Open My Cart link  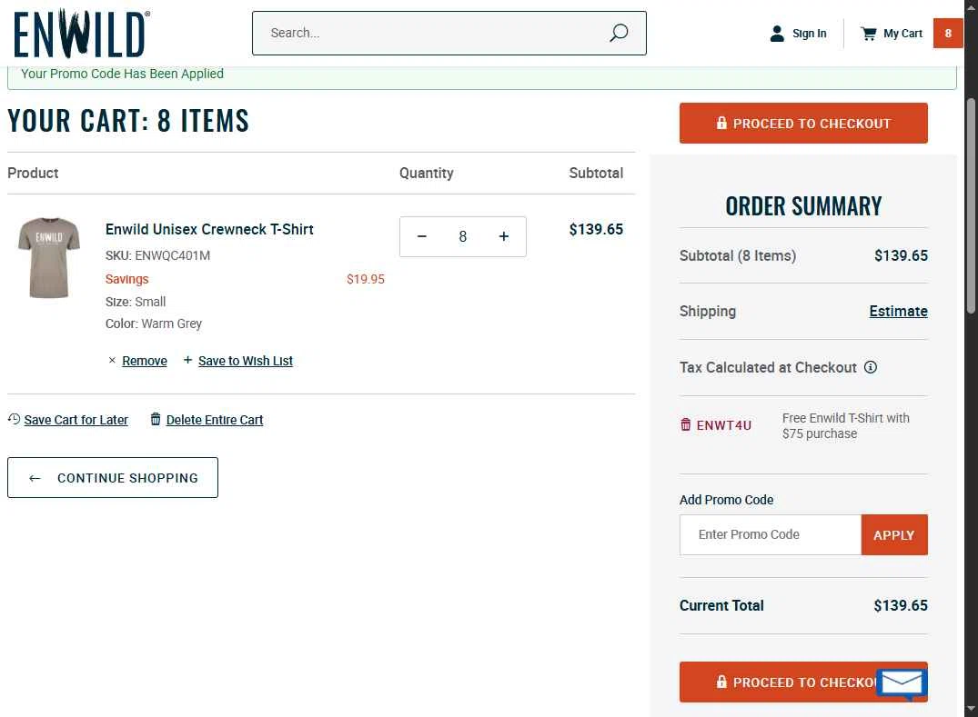pos(902,34)
